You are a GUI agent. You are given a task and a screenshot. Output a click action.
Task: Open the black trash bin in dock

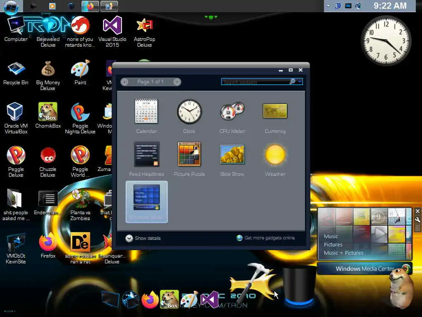pyautogui.click(x=299, y=286)
